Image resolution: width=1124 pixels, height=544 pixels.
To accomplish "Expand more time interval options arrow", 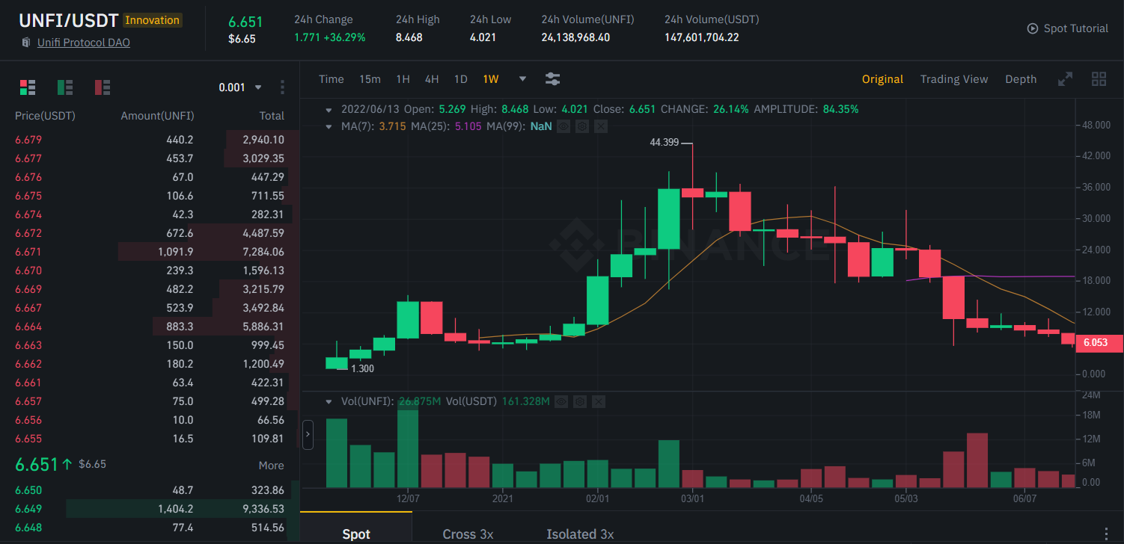I will click(x=522, y=79).
